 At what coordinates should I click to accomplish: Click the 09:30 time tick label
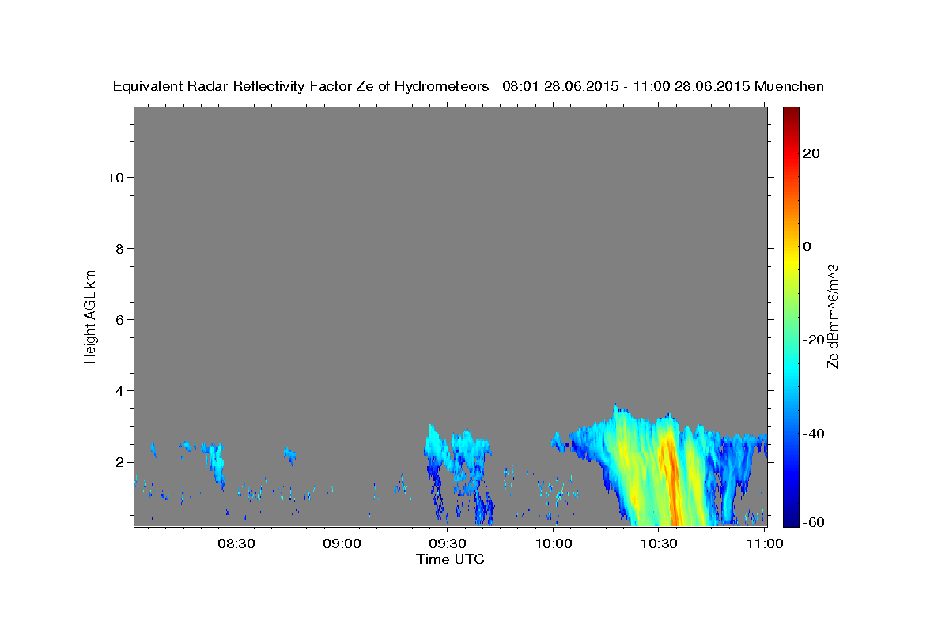448,544
